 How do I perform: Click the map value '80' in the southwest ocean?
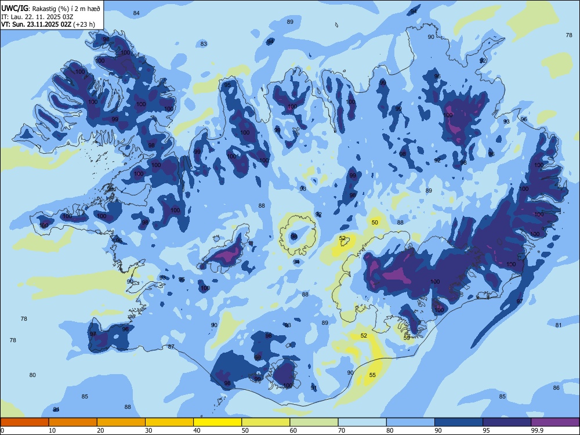pos(32,375)
